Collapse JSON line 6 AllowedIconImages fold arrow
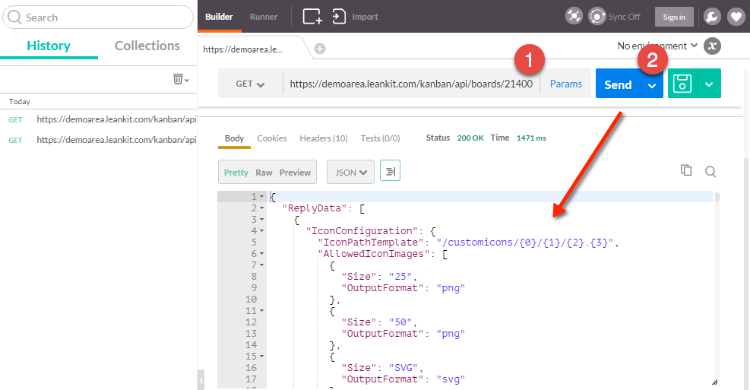 (261, 254)
